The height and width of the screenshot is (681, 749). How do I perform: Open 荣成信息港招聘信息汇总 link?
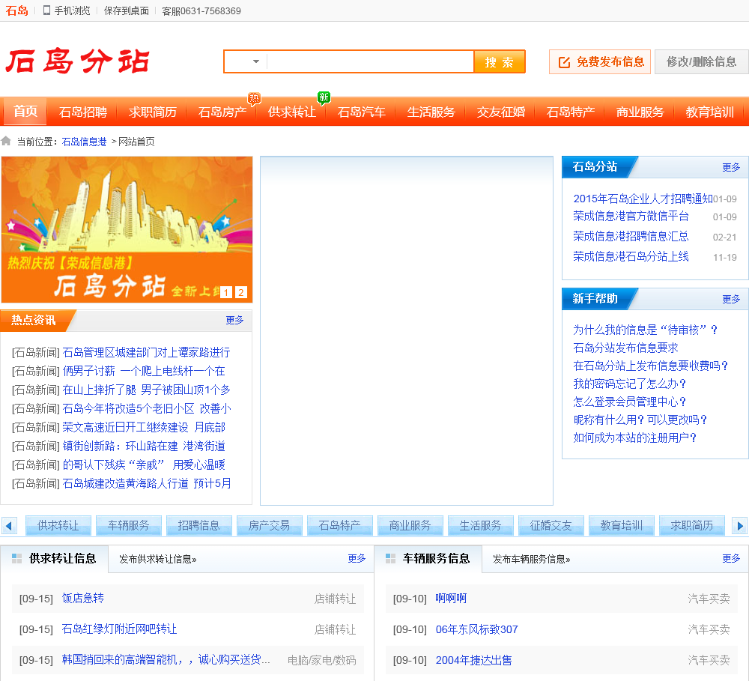[x=631, y=236]
